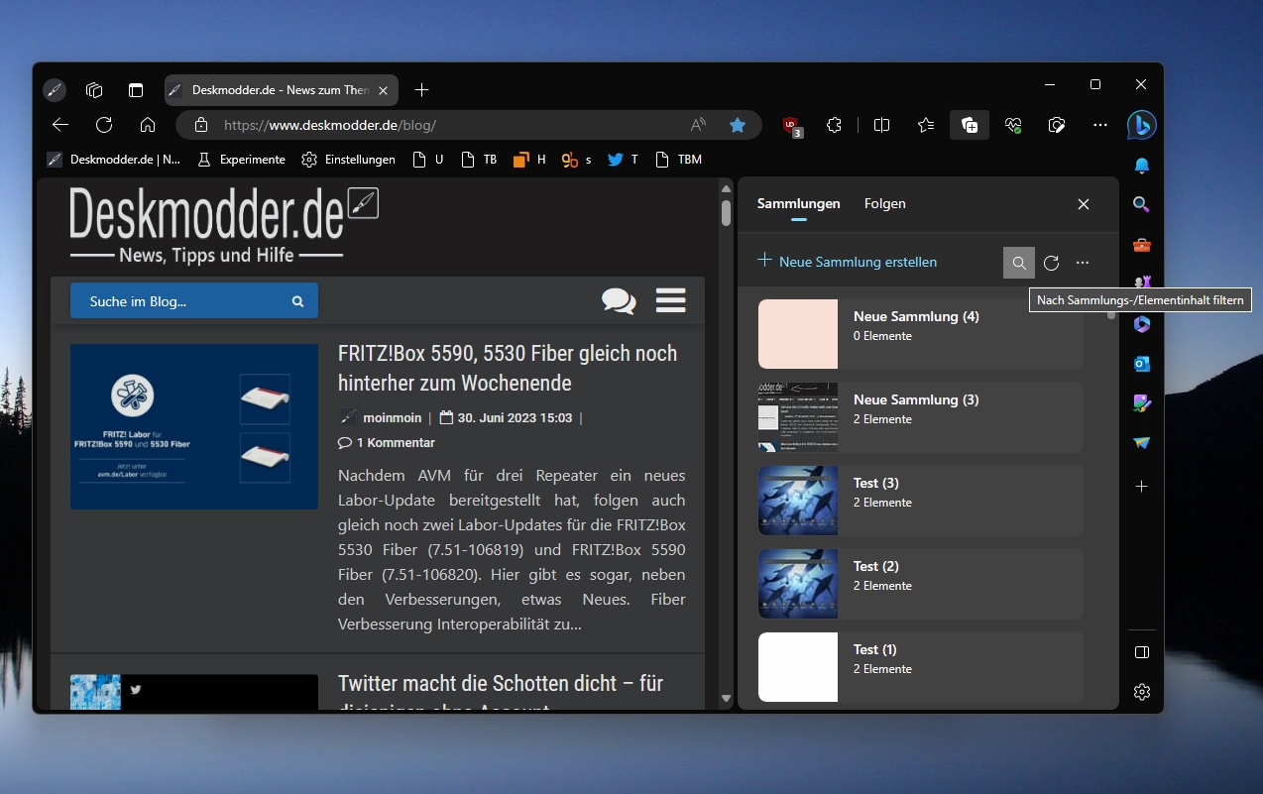Open browser Settings and more menu
The image size is (1263, 794).
(1100, 125)
